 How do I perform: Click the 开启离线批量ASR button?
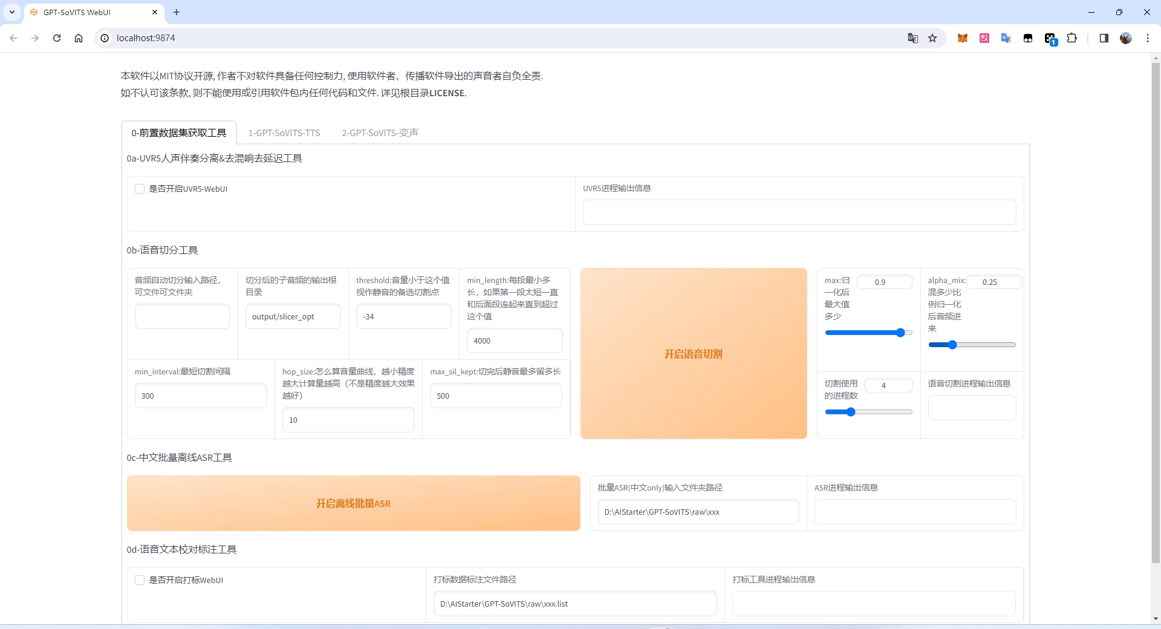tap(353, 503)
